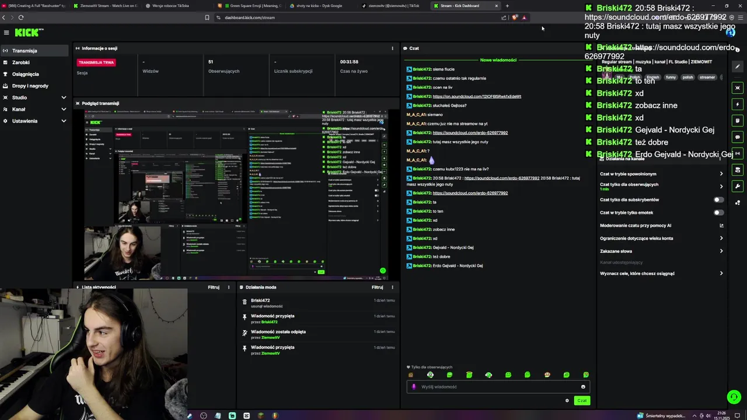Toggle subscribers-only chat switch
The image size is (747, 420).
(719, 199)
